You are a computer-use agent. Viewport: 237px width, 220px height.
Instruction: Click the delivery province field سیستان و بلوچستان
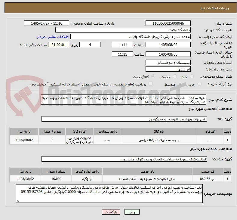[168, 62]
